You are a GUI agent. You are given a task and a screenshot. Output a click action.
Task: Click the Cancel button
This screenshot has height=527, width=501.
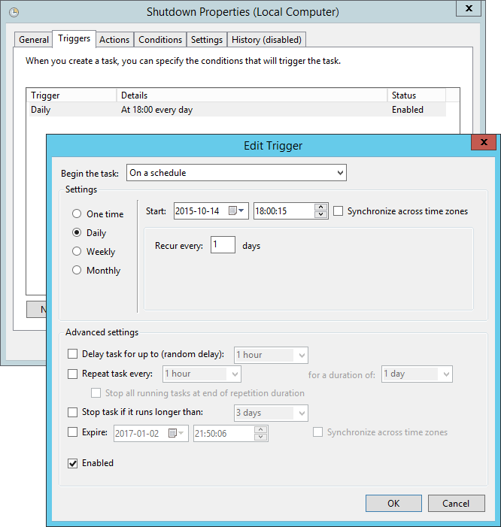pos(456,503)
